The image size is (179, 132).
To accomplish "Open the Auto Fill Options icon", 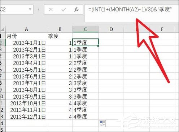I will pyautogui.click(x=102, y=123).
